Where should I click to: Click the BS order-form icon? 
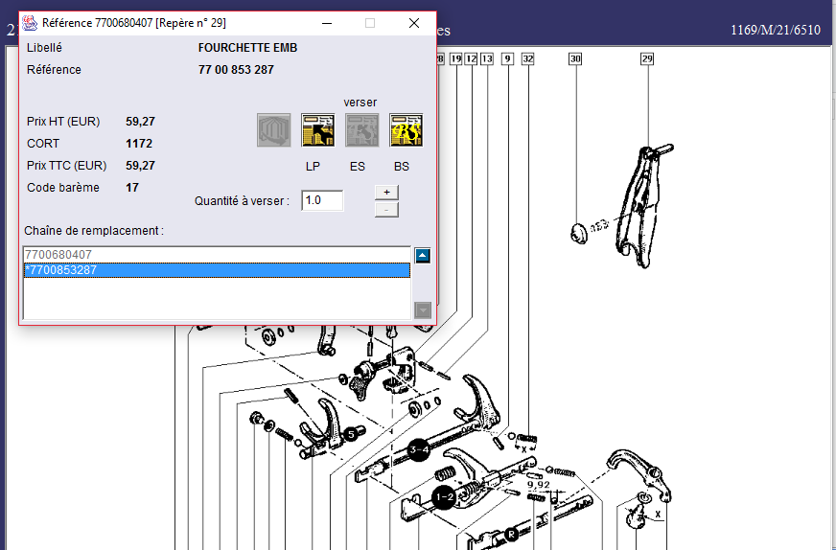click(406, 130)
